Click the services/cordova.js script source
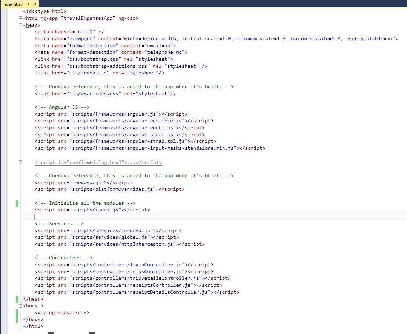The image size is (407, 334). coord(111,230)
